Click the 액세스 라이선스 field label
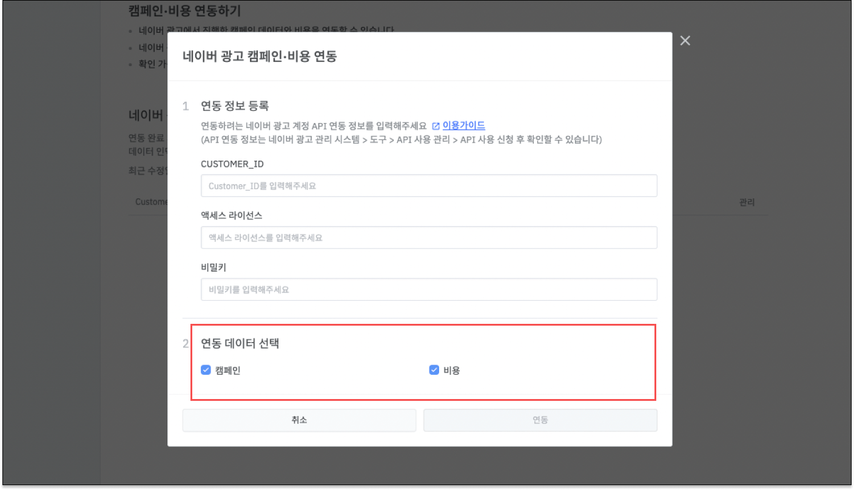Viewport: 854px width, 490px height. [x=231, y=215]
